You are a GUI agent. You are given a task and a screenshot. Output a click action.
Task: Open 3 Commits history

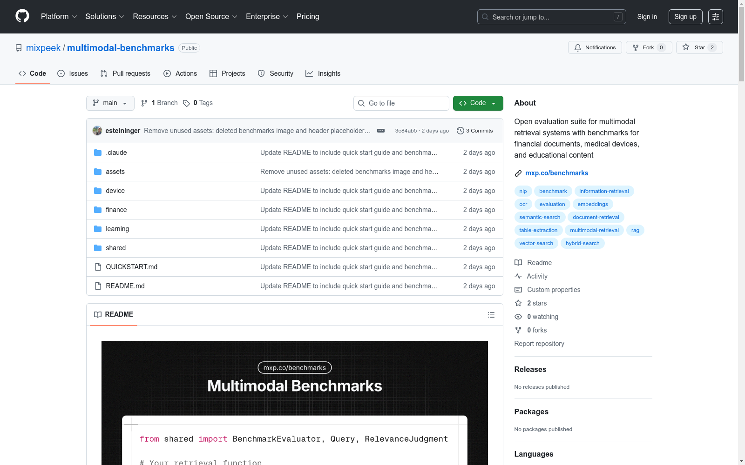[474, 131]
